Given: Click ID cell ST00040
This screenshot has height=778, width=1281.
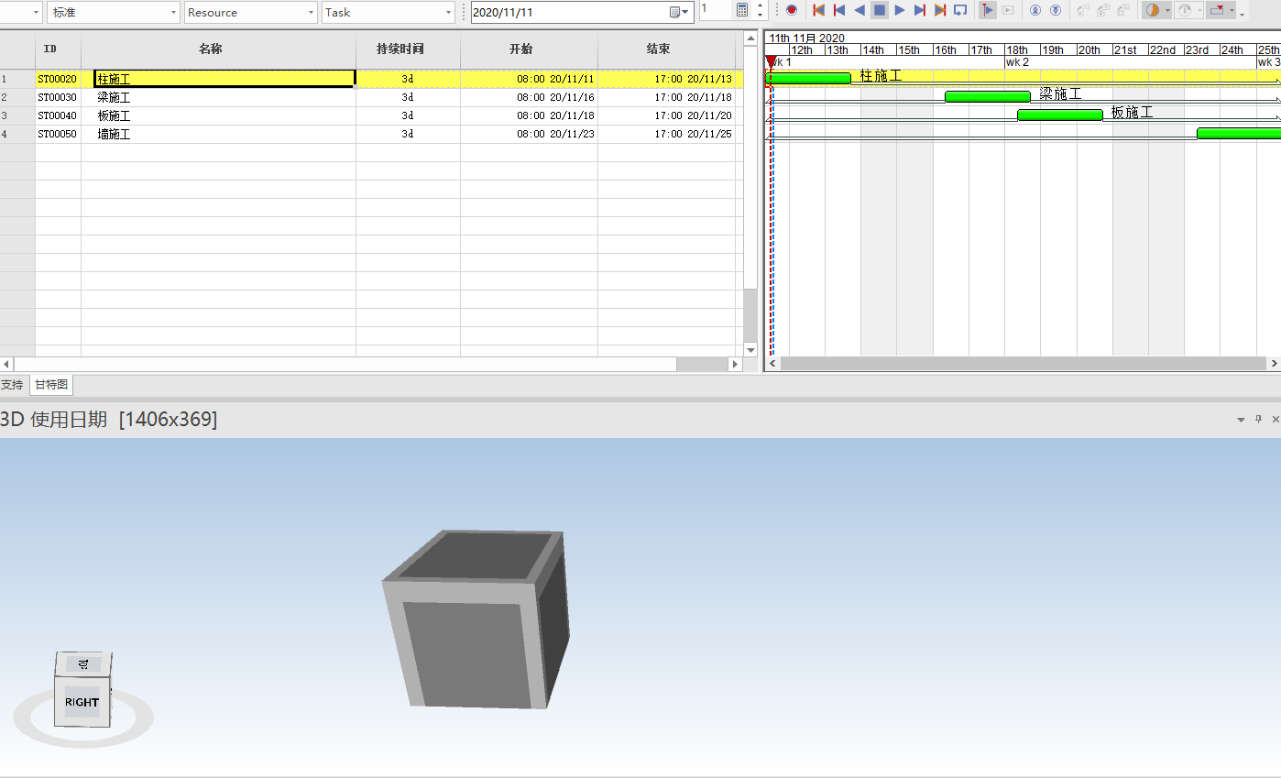Looking at the screenshot, I should [x=58, y=115].
